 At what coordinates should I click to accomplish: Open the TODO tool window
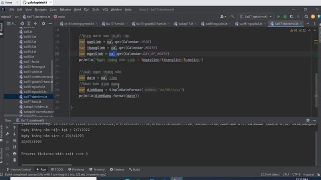[57, 169]
